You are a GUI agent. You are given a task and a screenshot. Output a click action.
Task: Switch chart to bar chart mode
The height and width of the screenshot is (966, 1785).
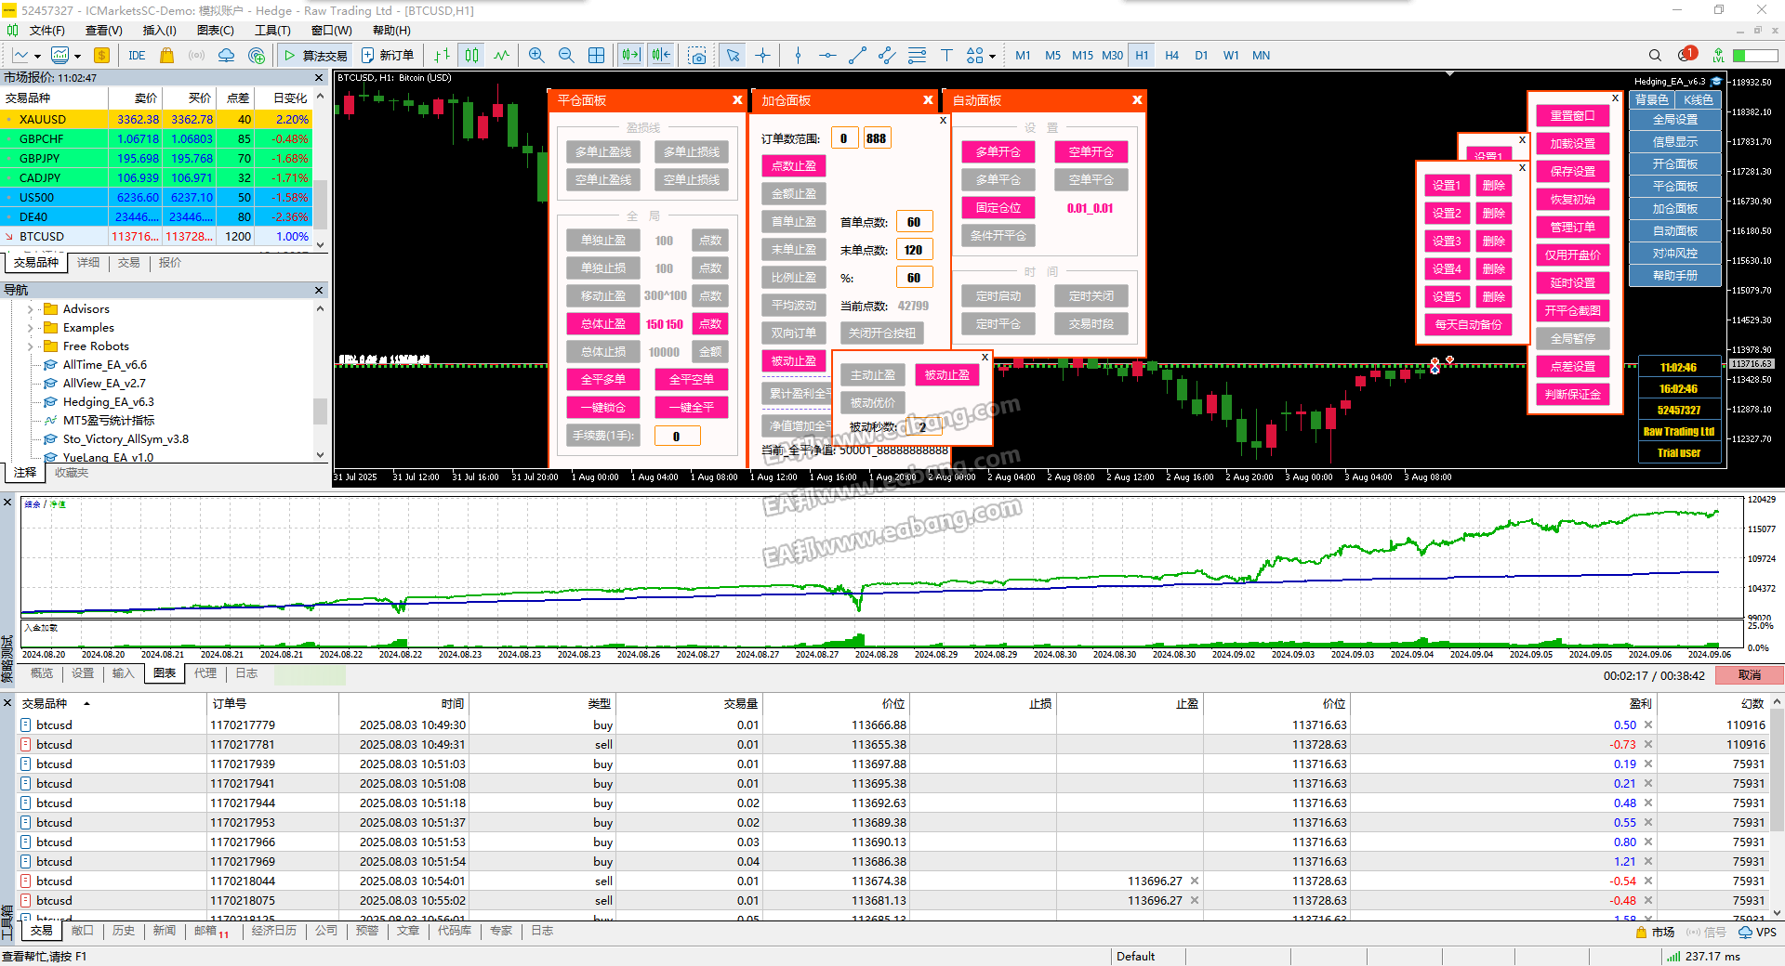(442, 56)
